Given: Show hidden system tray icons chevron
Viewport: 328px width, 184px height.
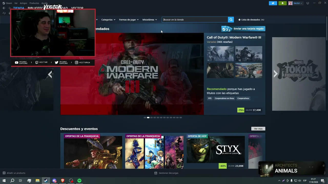Looking at the screenshot, I should coord(279,181).
